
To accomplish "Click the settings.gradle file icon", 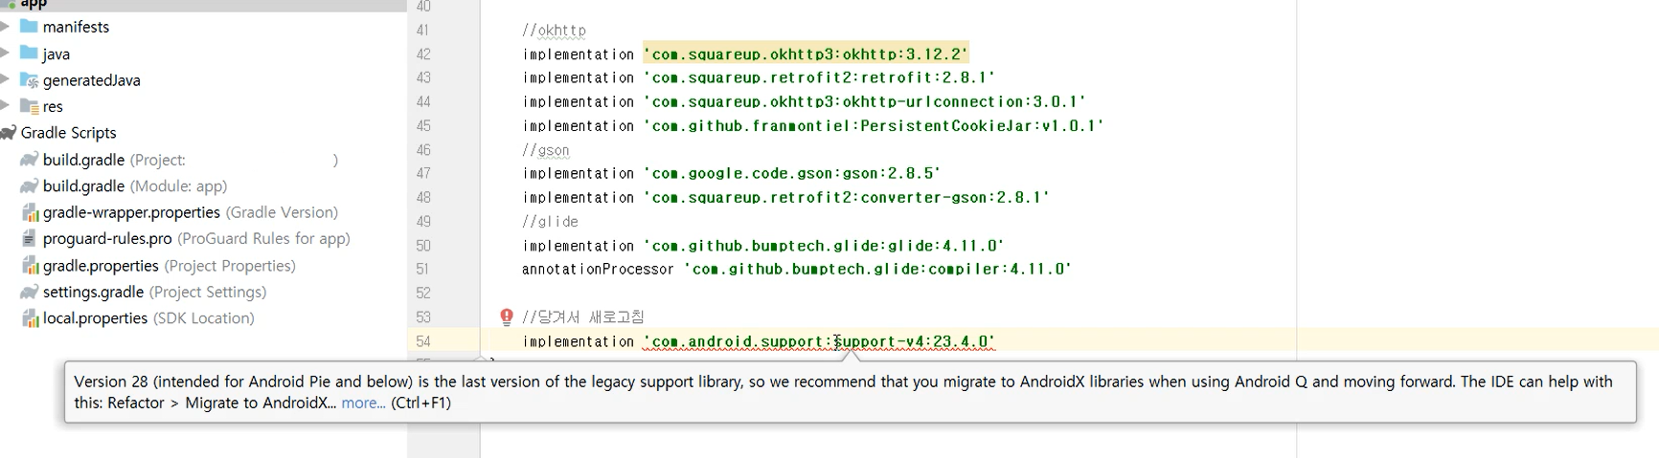I will [29, 292].
